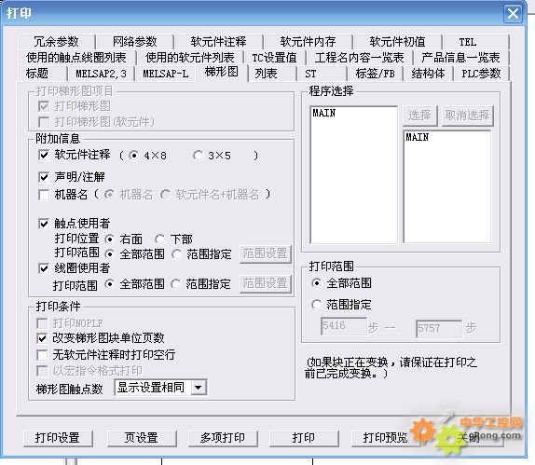
Task: Choose 下部 print position radio
Action: click(159, 239)
